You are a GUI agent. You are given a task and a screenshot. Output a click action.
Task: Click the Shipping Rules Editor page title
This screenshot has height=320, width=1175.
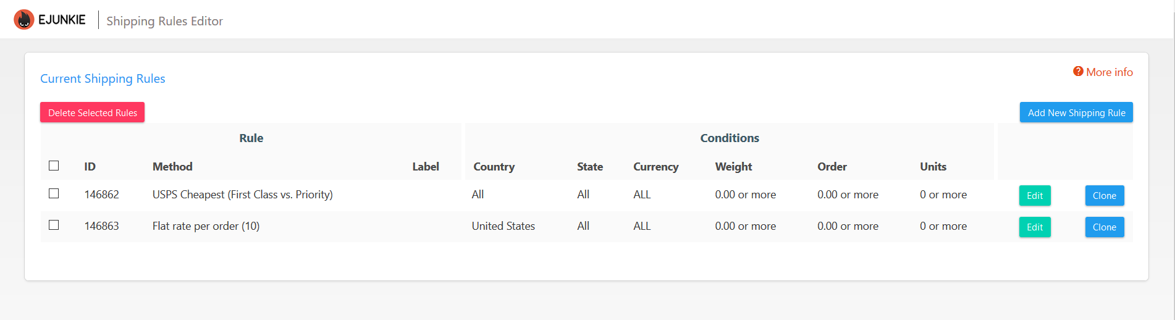[164, 21]
